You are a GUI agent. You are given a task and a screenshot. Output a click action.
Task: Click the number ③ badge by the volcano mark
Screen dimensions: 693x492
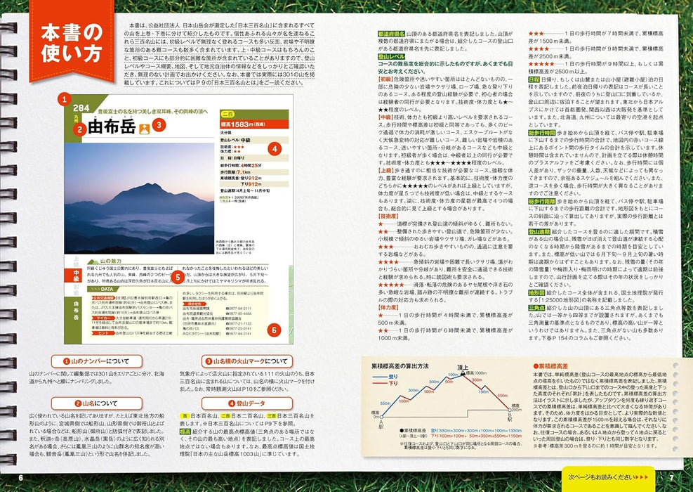(159, 125)
